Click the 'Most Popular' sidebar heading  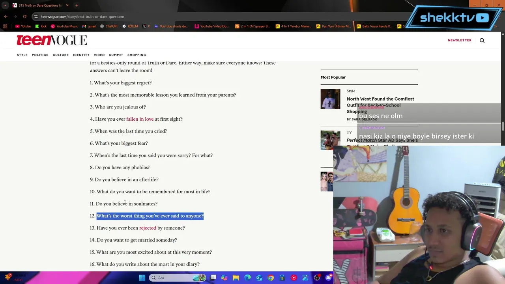tap(333, 77)
